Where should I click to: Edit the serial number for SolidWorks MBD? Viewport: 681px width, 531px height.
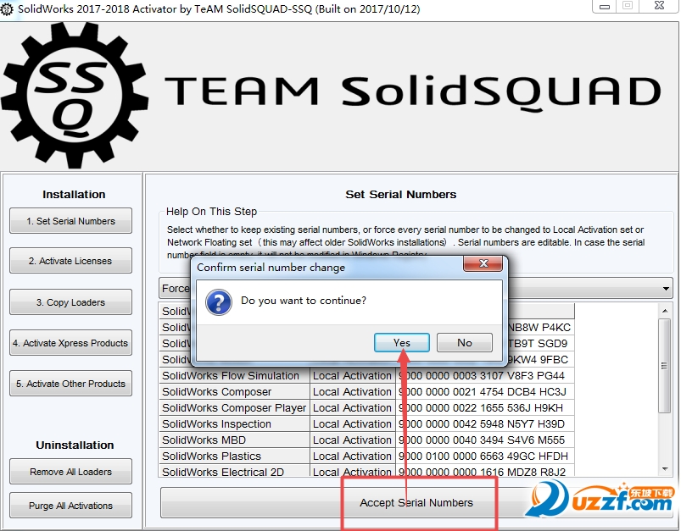[485, 440]
